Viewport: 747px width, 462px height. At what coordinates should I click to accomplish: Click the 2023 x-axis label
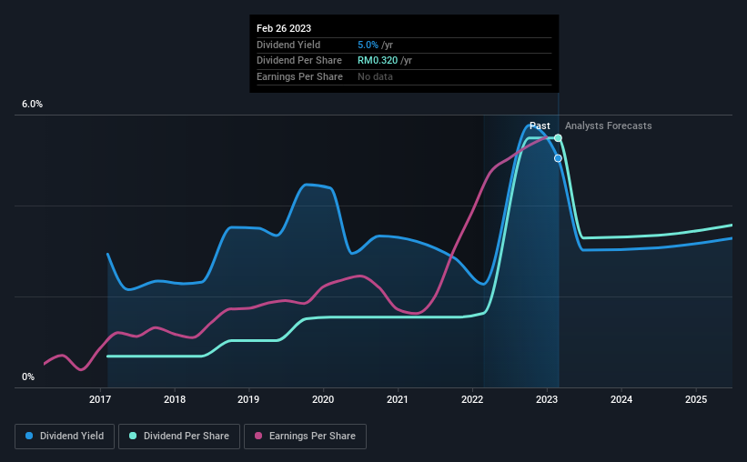click(547, 399)
